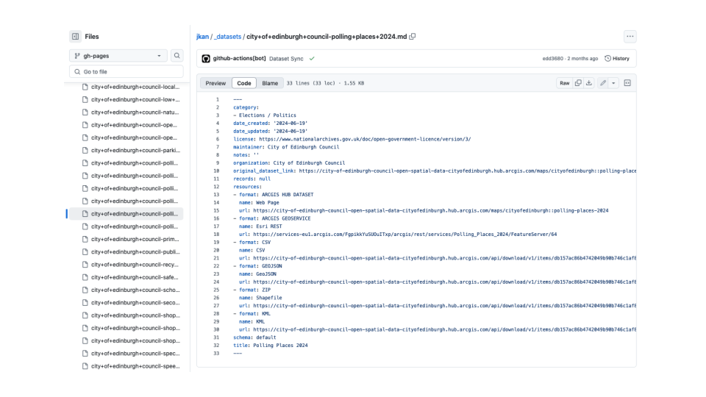Copy raw file contents icon
Viewport: 706px width, 397px height.
[578, 83]
